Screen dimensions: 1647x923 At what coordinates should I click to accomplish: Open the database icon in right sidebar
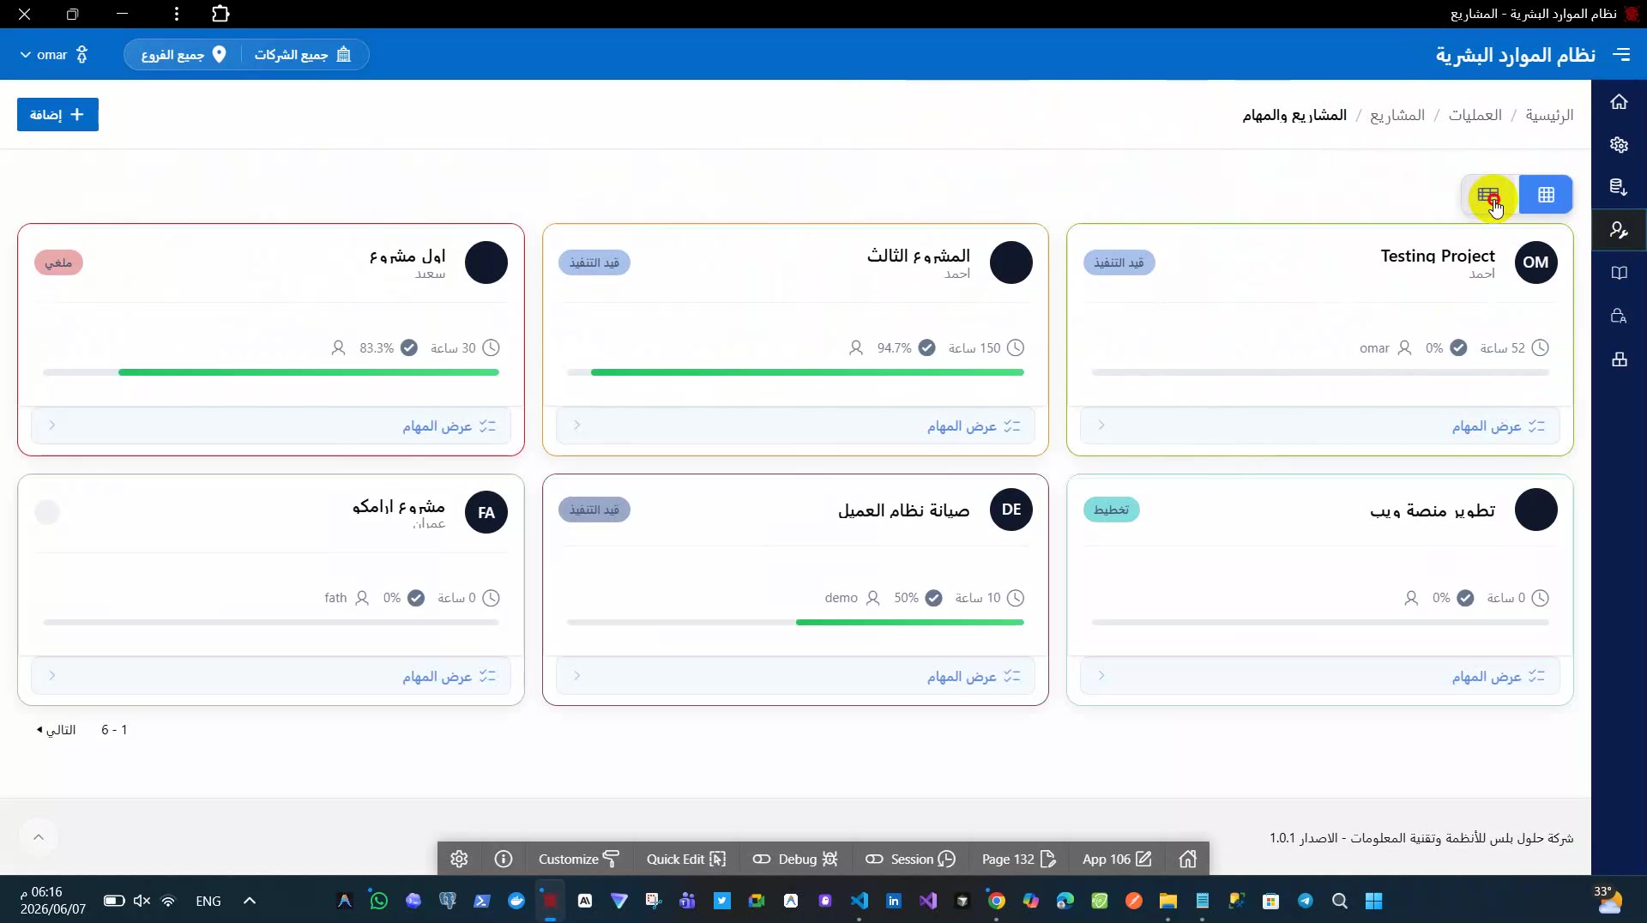click(1619, 187)
